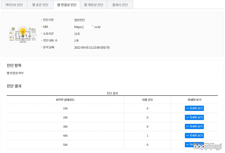Viewport: 225px width, 153px height.
Task: Click the 소요시간 field label
Action: pos(48,34)
